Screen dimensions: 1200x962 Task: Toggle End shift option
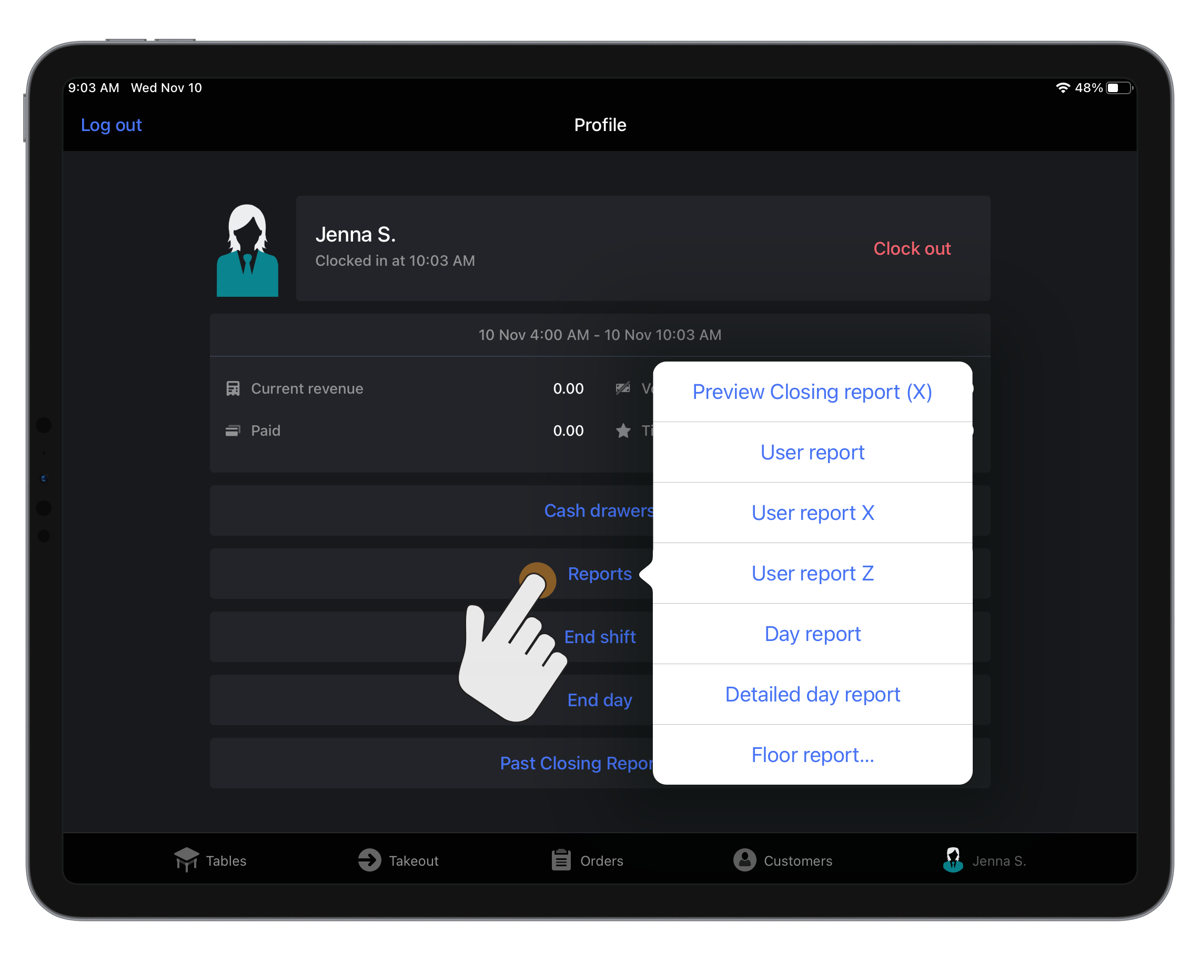click(600, 636)
